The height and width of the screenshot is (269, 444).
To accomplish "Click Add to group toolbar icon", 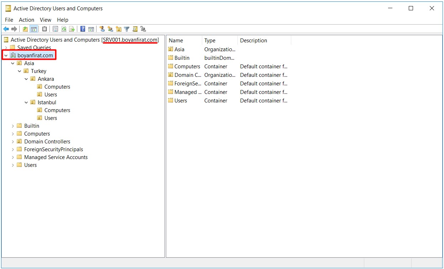I will coord(143,29).
